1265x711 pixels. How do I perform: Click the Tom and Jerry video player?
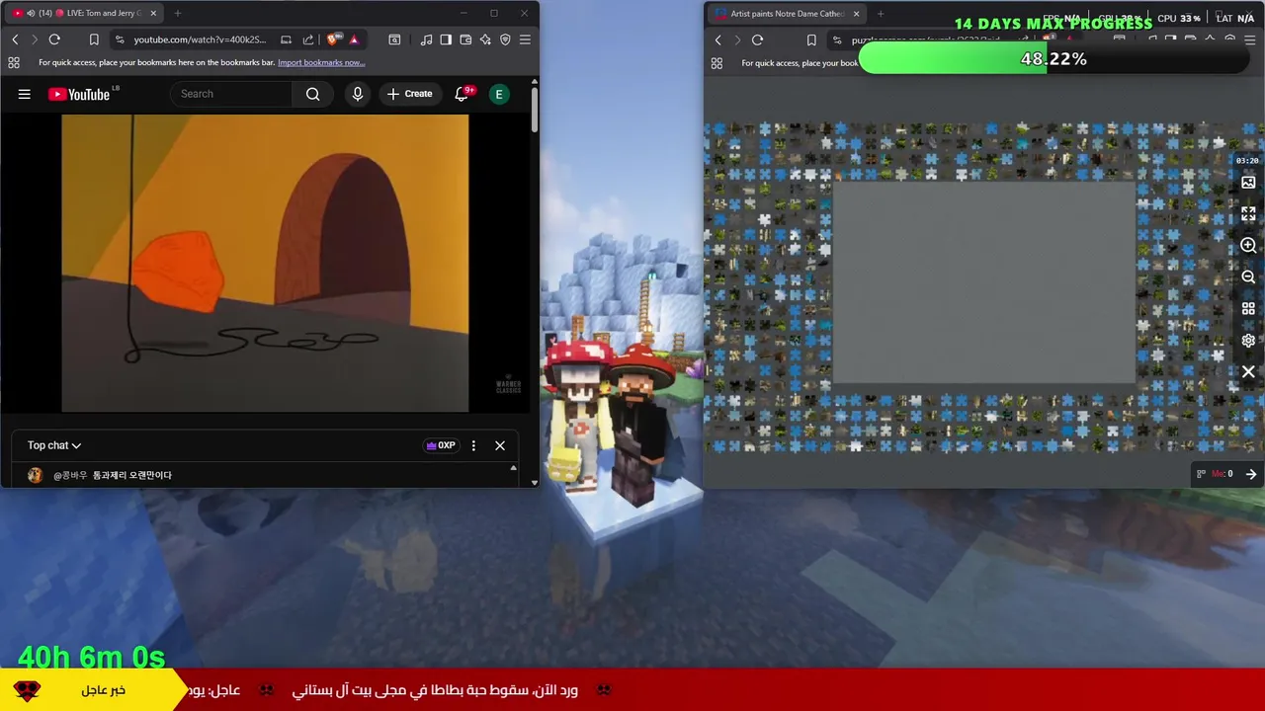tap(265, 263)
